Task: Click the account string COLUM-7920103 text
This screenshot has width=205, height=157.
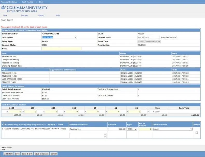Action: point(35,129)
